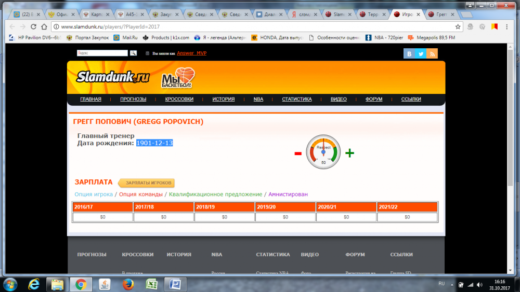This screenshot has width=520, height=292.
Task: Bookmark page with the star icon
Action: pyautogui.click(x=458, y=26)
